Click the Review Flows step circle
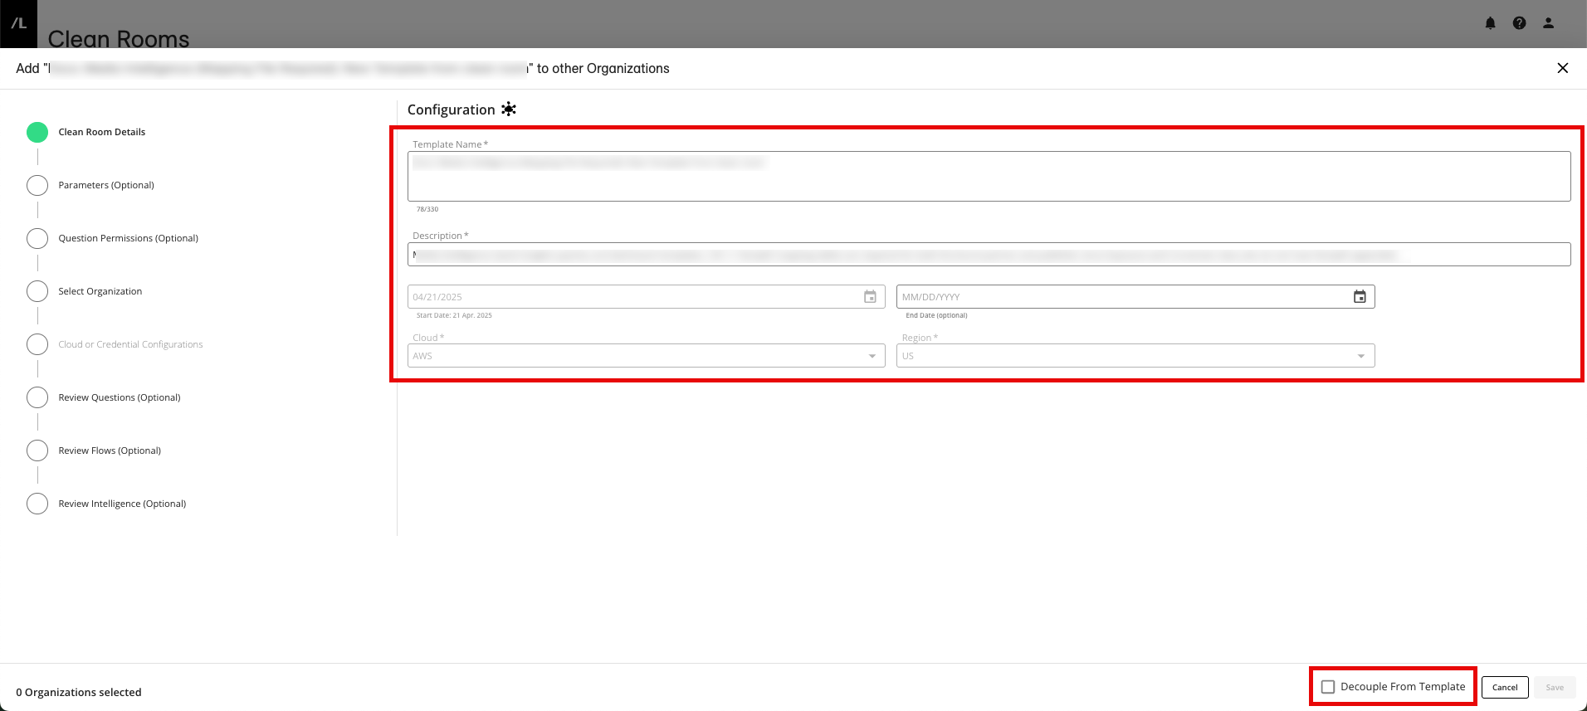The width and height of the screenshot is (1587, 711). 37,450
